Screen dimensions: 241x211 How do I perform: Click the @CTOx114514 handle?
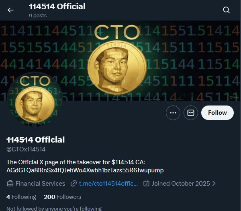click(26, 149)
